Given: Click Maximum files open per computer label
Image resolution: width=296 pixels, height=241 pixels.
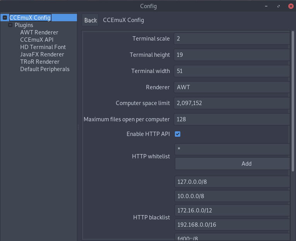Looking at the screenshot, I should click(127, 119).
